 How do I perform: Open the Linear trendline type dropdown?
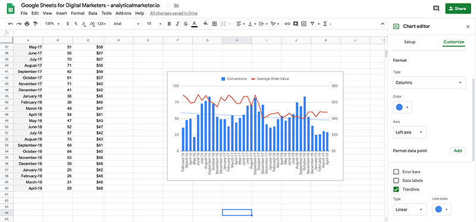(409, 210)
